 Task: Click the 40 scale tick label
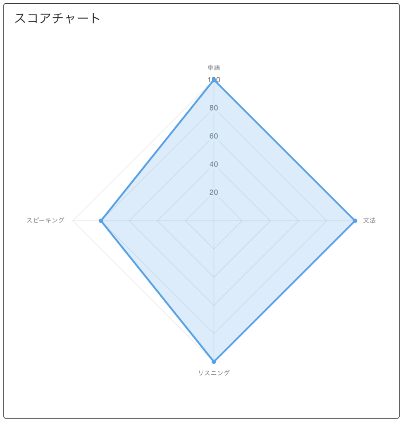click(x=213, y=164)
